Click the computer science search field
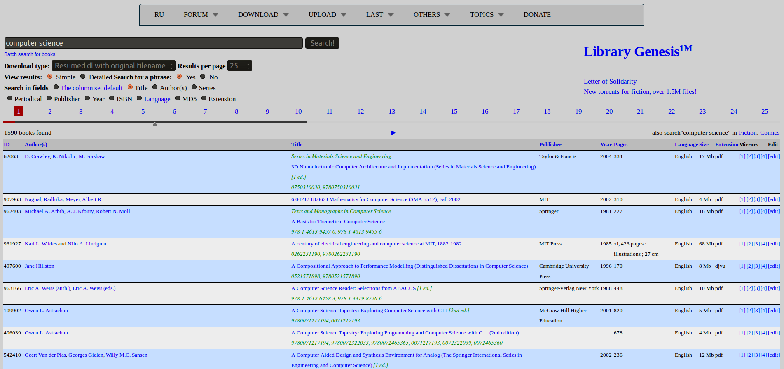The width and height of the screenshot is (784, 369). [x=153, y=43]
